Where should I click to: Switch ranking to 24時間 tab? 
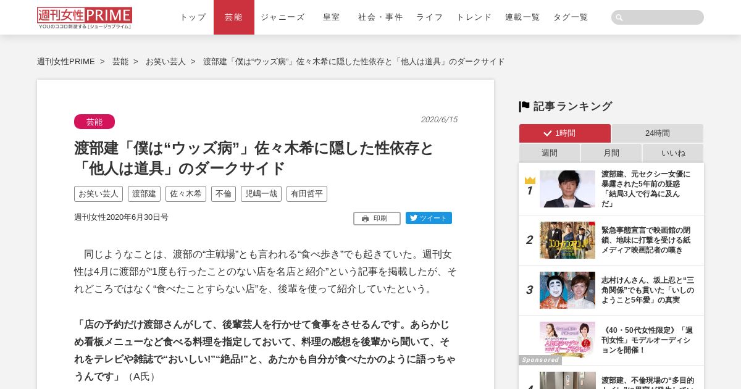[x=658, y=133]
